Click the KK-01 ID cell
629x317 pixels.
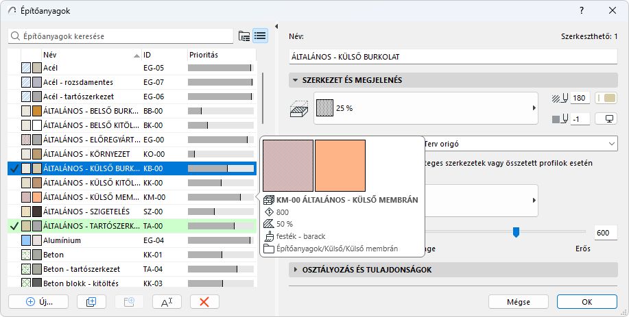[x=153, y=255]
